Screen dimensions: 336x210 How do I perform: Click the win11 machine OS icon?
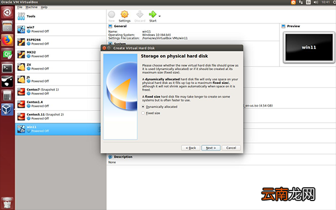(21, 129)
